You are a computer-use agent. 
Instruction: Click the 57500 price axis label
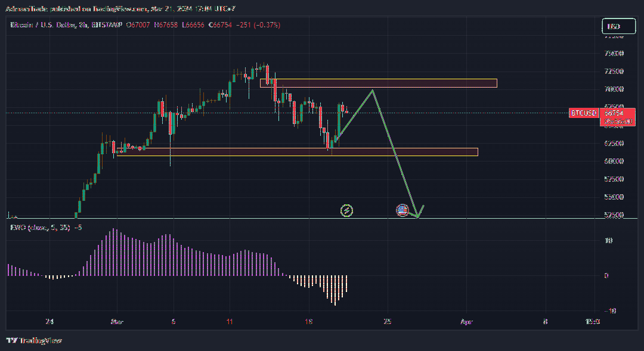coord(614,179)
